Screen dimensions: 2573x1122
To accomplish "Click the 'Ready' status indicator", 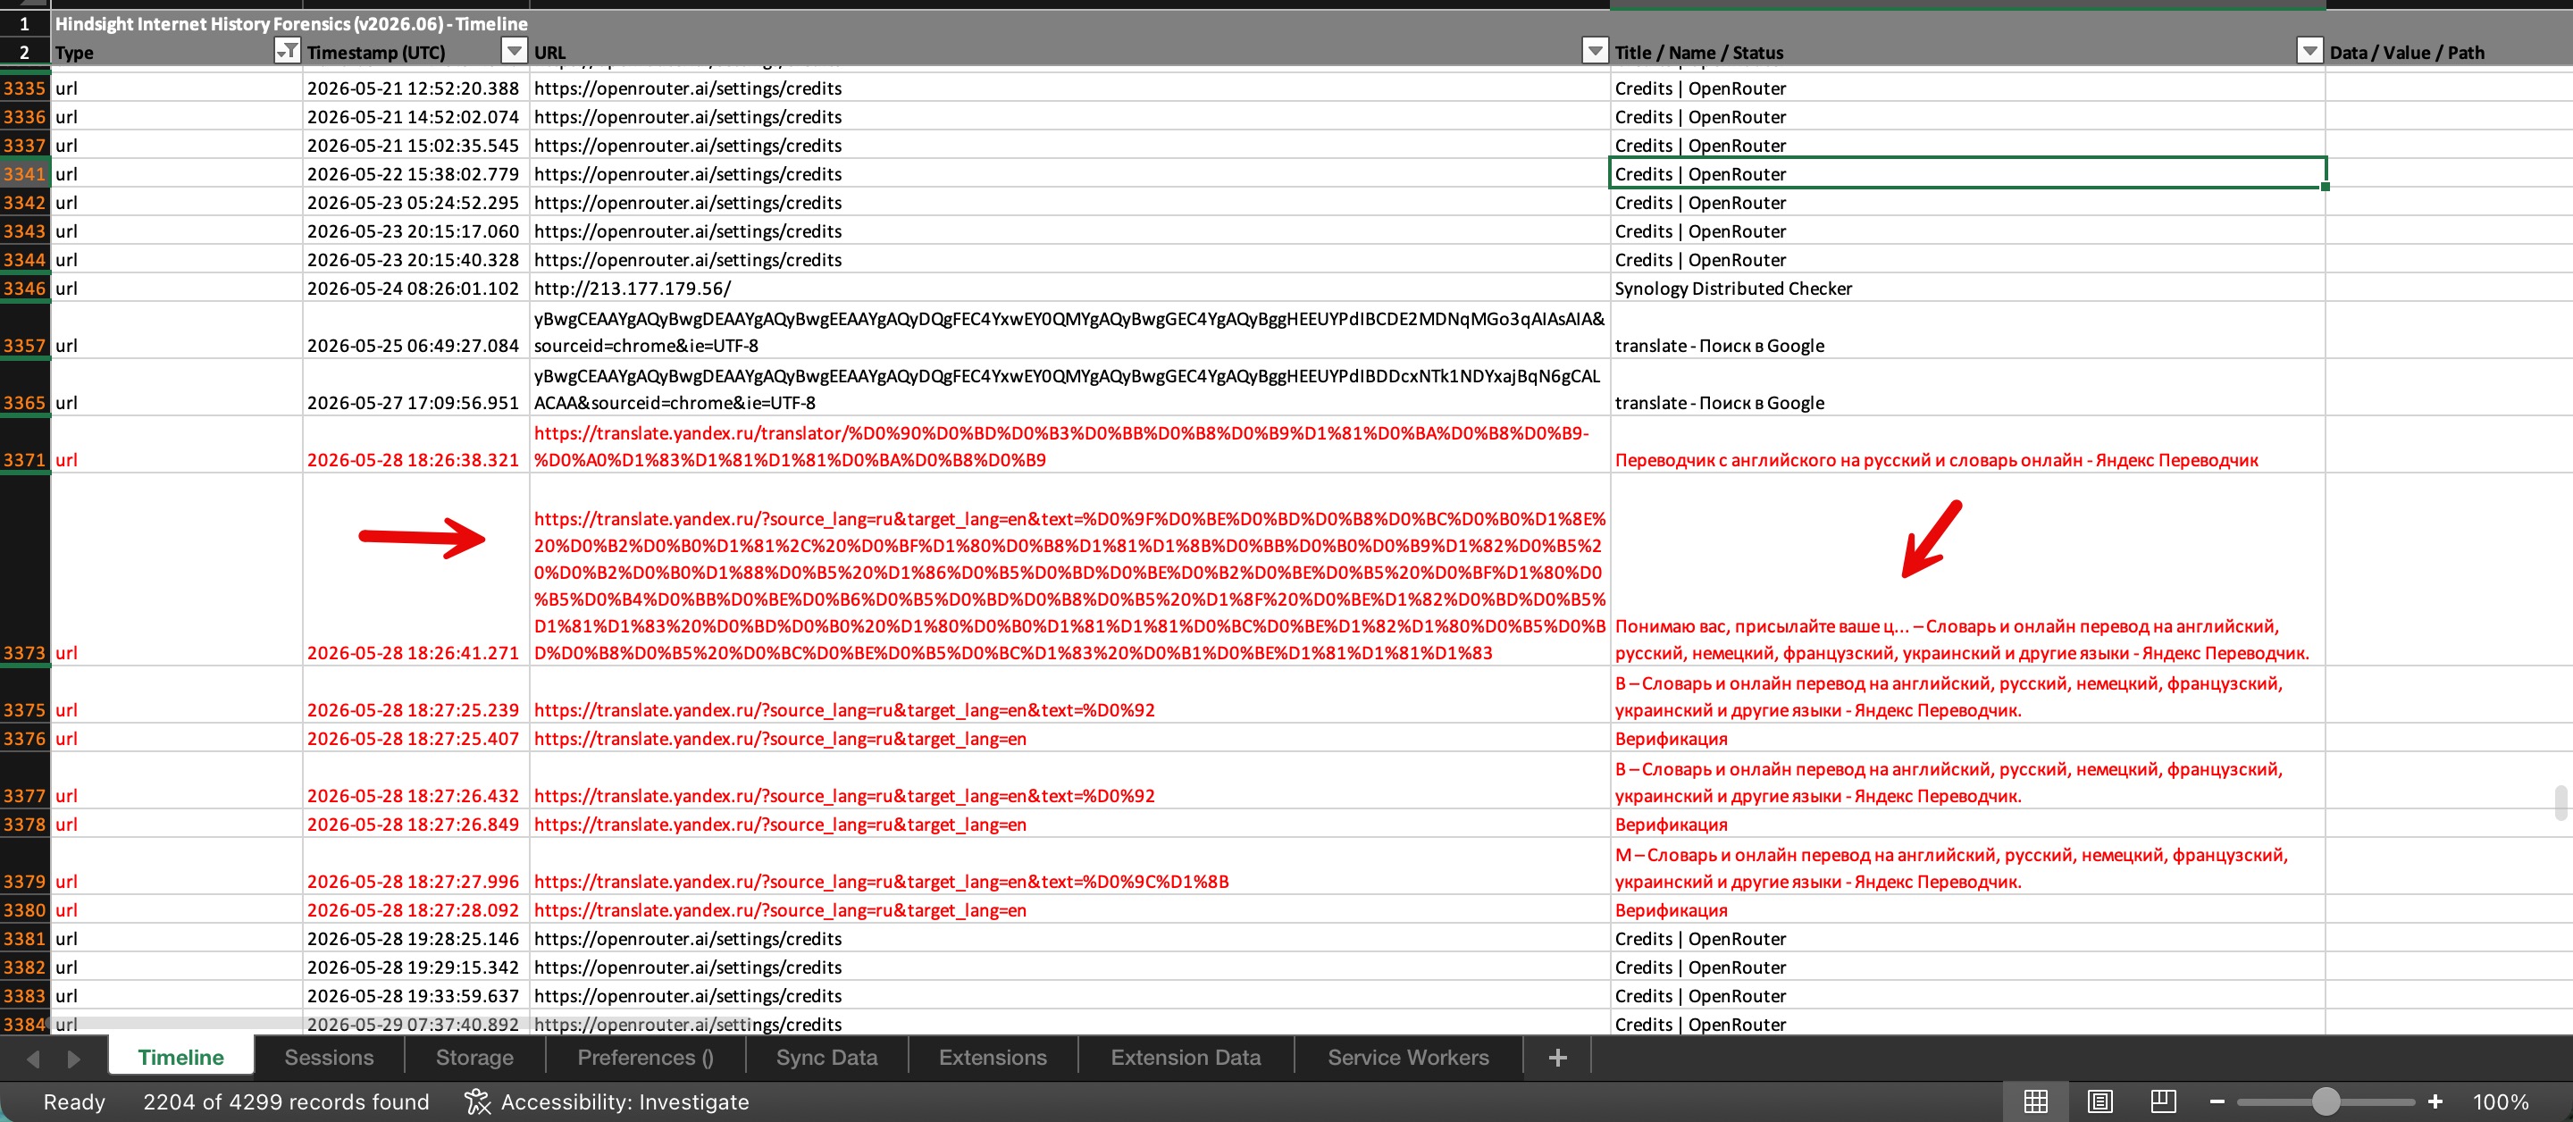I will tap(74, 1101).
